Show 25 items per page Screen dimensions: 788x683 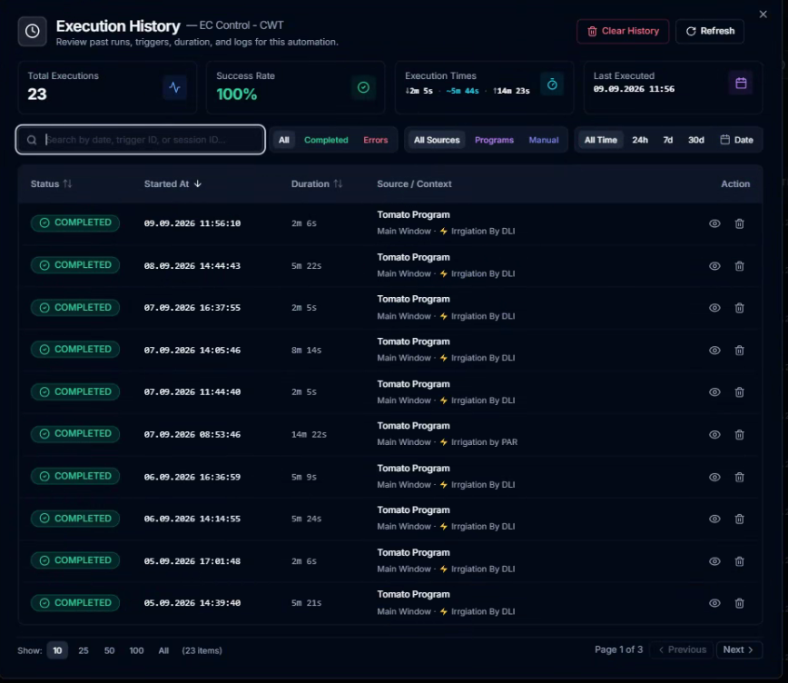(84, 650)
